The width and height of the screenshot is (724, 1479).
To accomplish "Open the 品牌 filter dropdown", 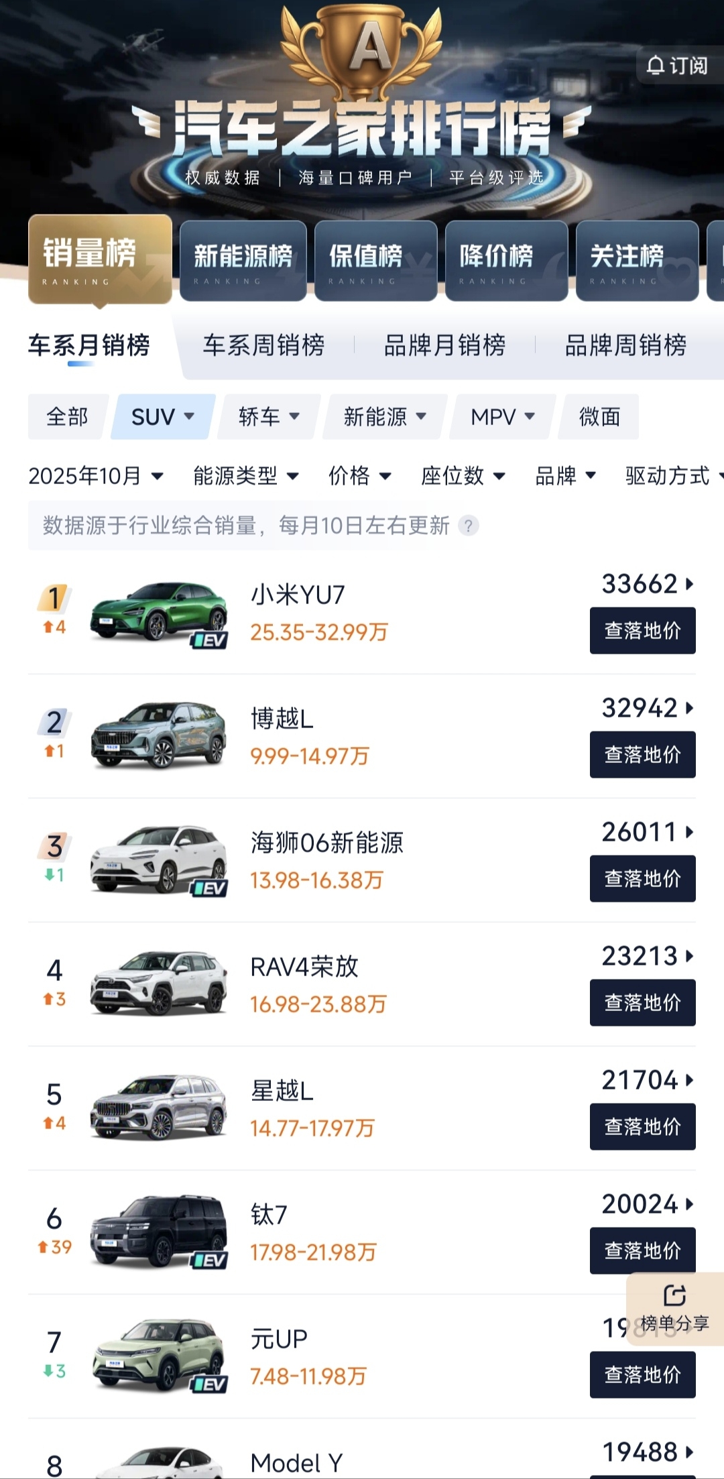I will [565, 476].
